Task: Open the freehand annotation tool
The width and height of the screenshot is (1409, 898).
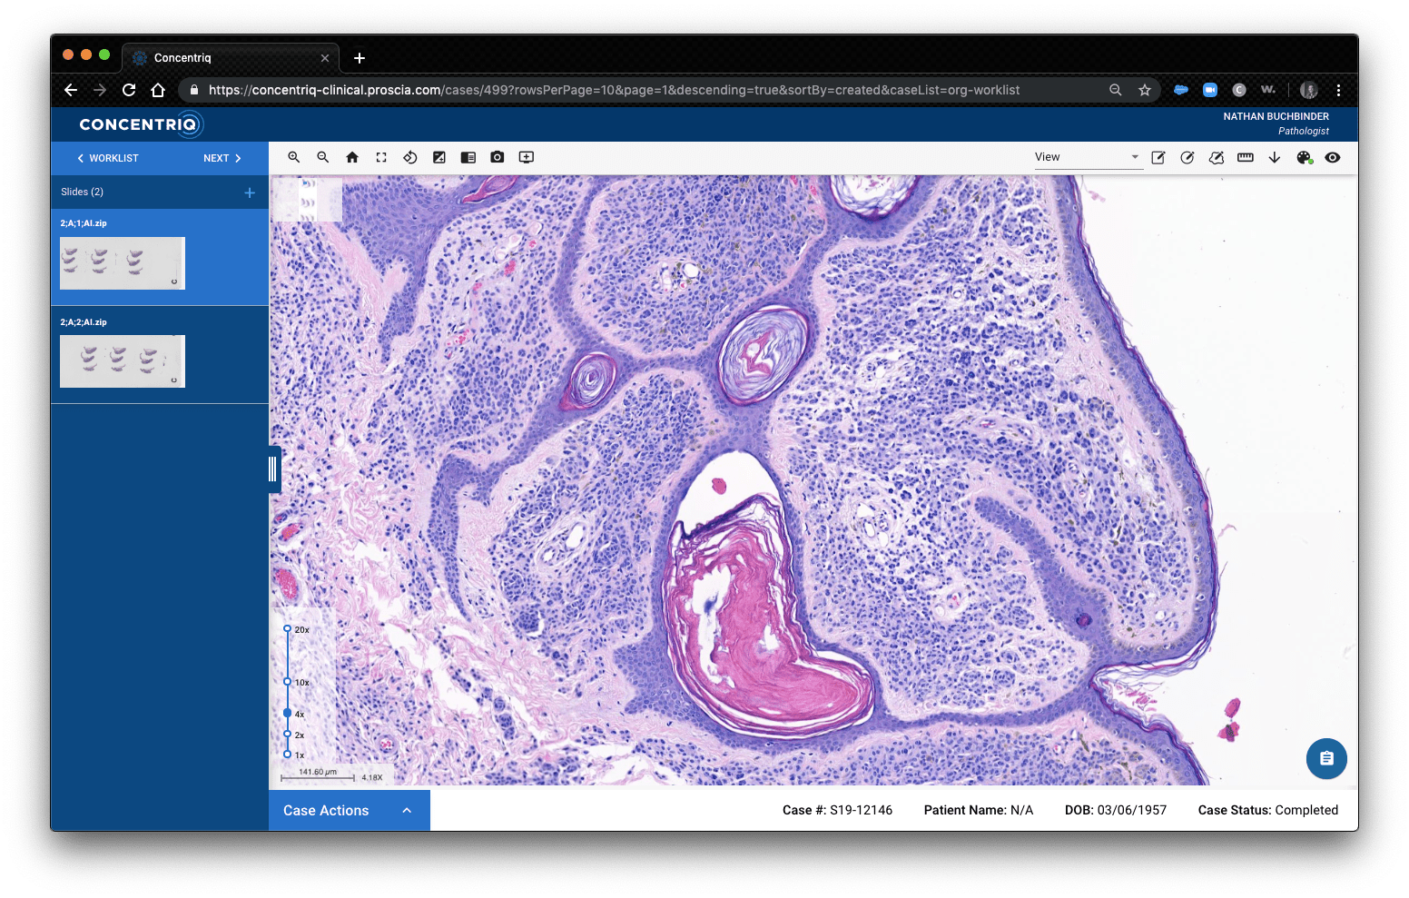Action: [x=1217, y=157]
